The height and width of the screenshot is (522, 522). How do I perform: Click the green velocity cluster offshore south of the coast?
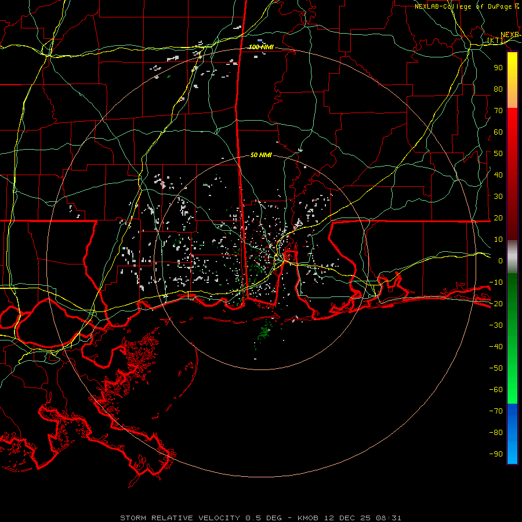coord(264,332)
